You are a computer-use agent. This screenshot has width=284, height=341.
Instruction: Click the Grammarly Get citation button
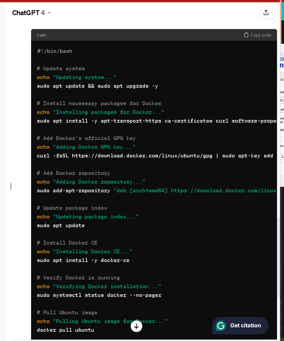coord(240,326)
